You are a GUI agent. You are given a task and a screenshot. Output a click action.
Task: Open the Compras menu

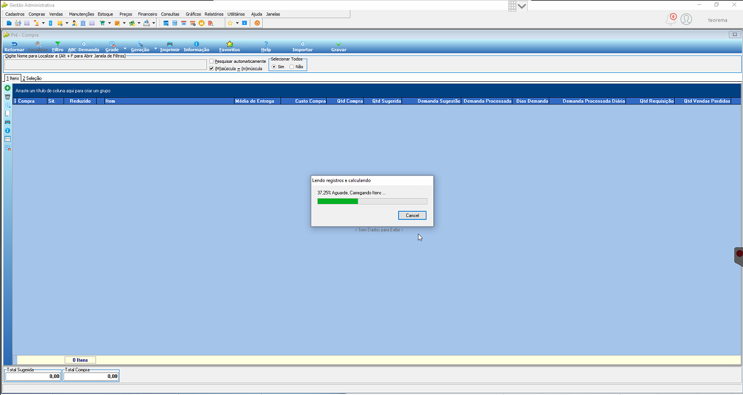(37, 14)
